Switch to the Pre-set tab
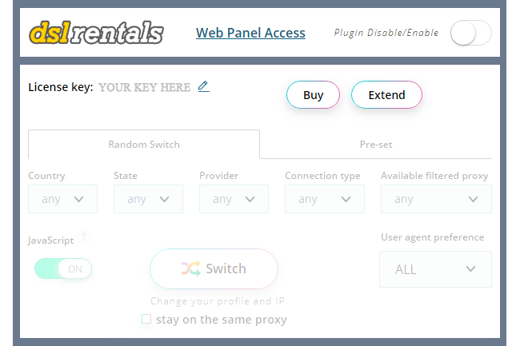The width and height of the screenshot is (520, 346). tap(376, 145)
